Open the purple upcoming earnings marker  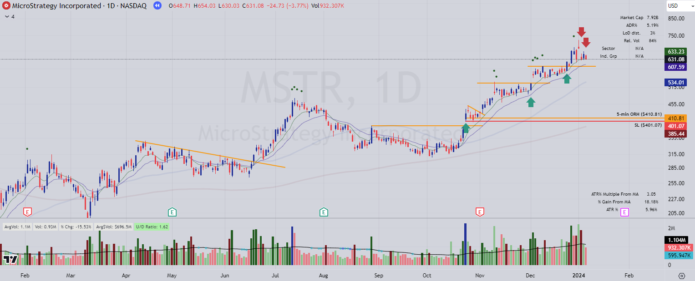(x=625, y=212)
